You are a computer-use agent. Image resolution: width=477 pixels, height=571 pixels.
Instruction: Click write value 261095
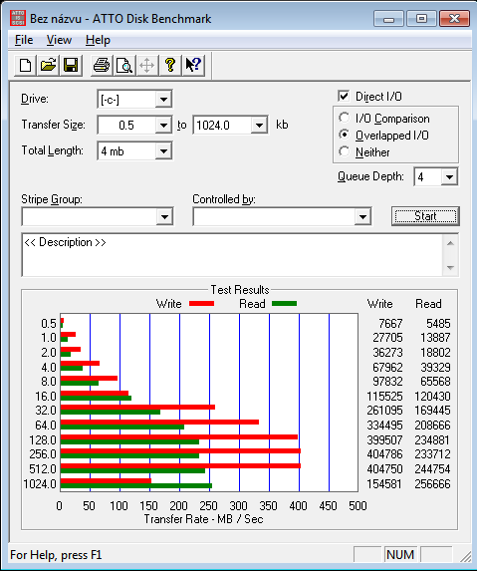point(384,411)
